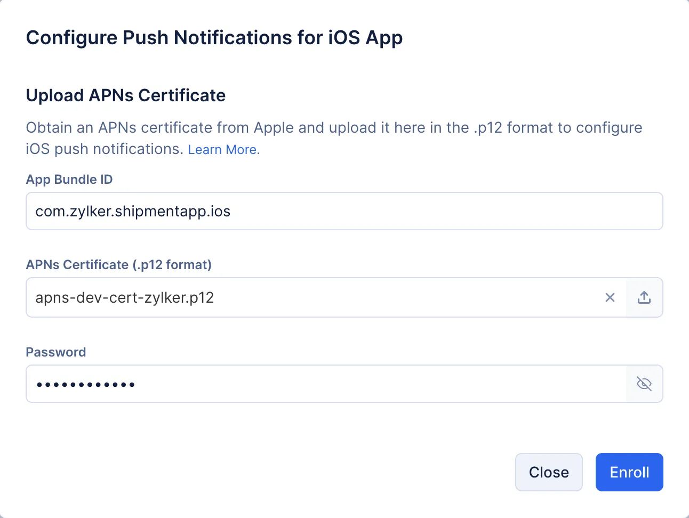Clear the apns-dev-cert-zylker.p12 file selection
Image resolution: width=689 pixels, height=518 pixels.
610,297
